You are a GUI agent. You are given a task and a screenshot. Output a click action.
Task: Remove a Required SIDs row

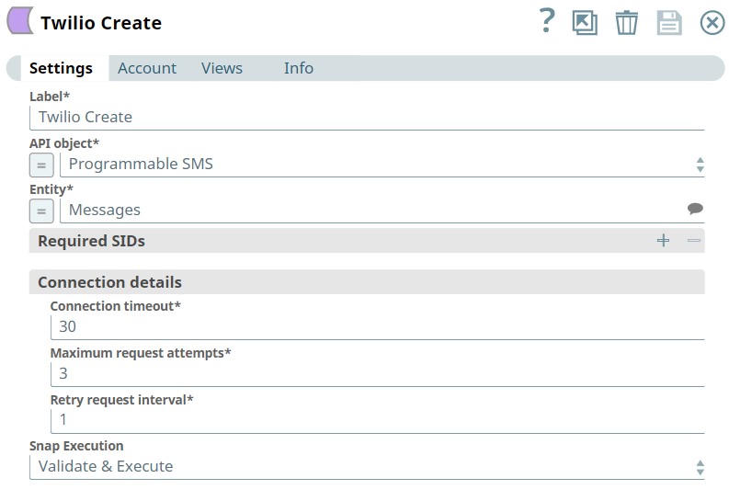[694, 240]
